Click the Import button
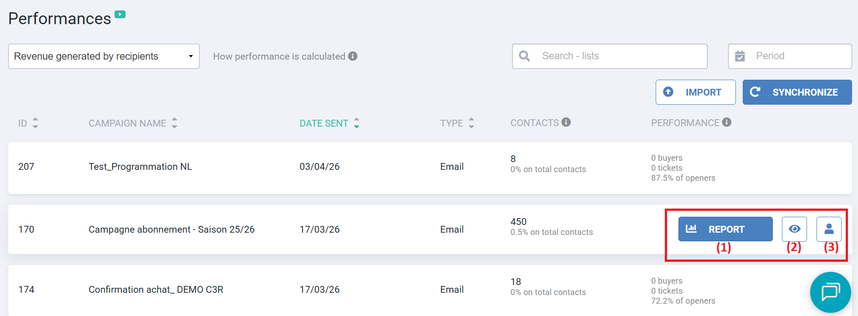Viewport: 858px width, 316px height. tap(695, 92)
